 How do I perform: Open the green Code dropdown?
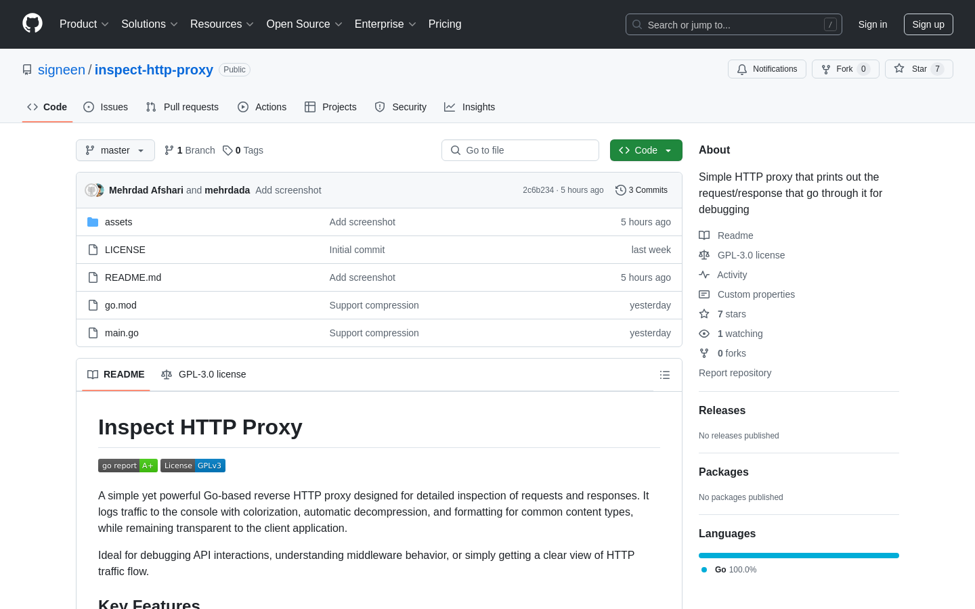(x=646, y=150)
